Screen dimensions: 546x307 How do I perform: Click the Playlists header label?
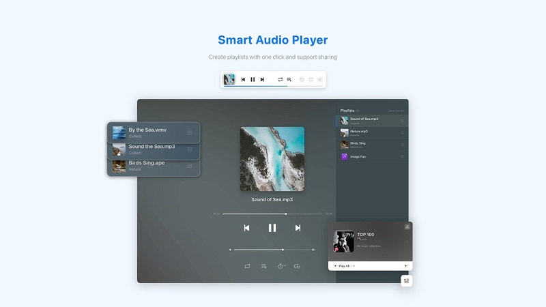click(x=347, y=111)
